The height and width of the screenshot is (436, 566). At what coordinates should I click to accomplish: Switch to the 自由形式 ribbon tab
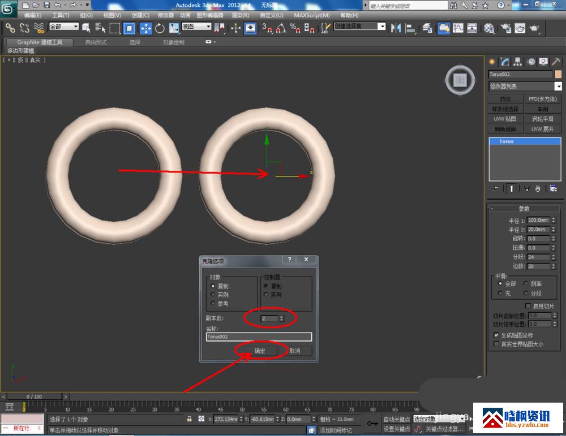[96, 42]
